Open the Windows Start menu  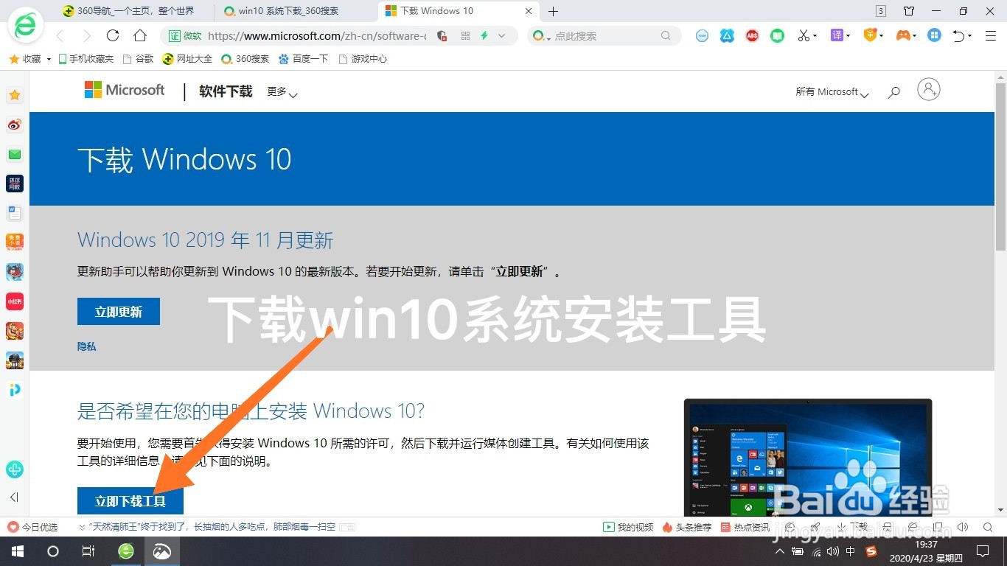(17, 551)
